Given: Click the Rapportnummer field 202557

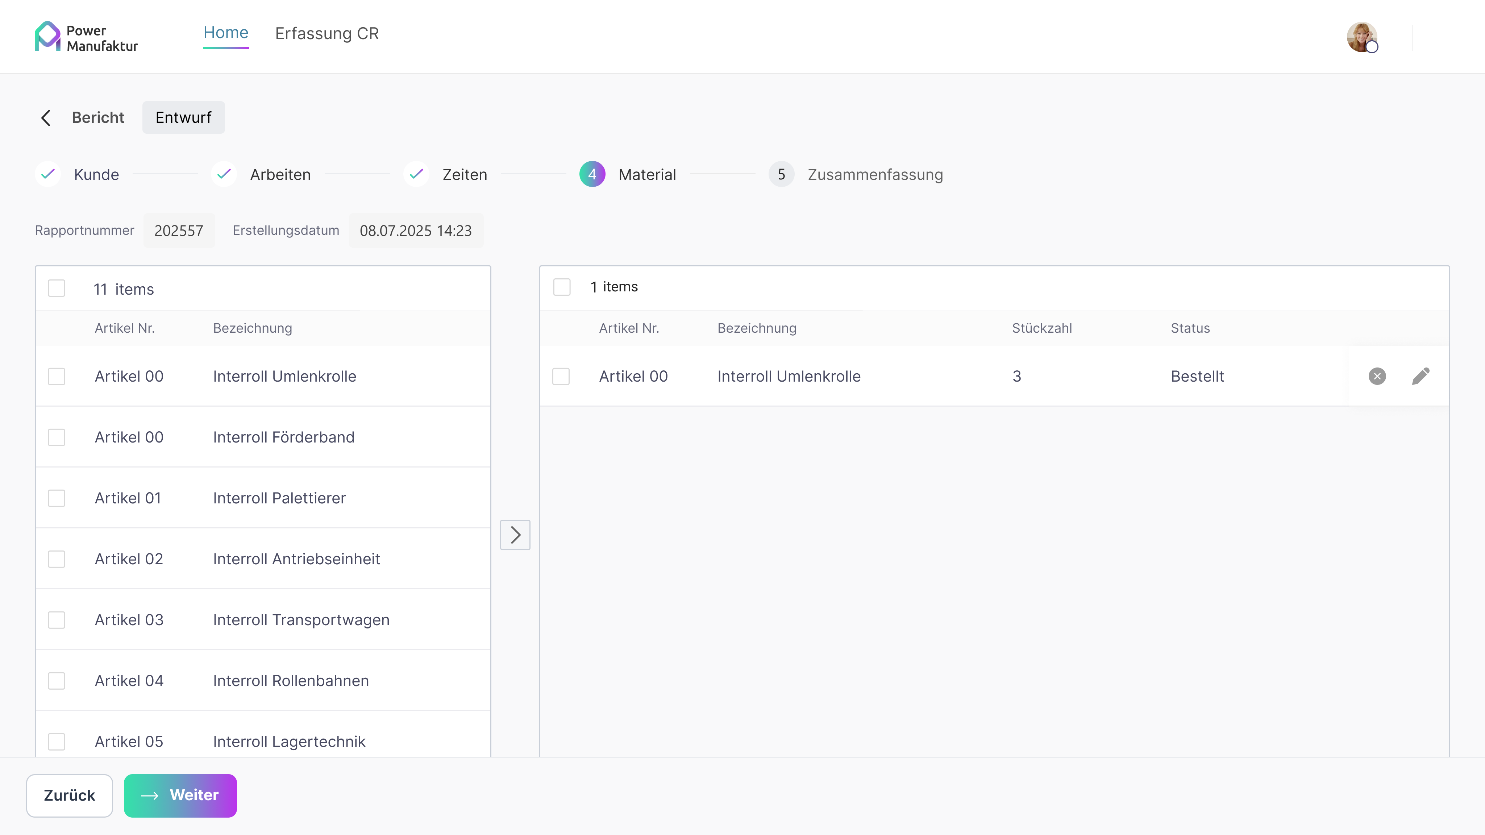Looking at the screenshot, I should 179,230.
